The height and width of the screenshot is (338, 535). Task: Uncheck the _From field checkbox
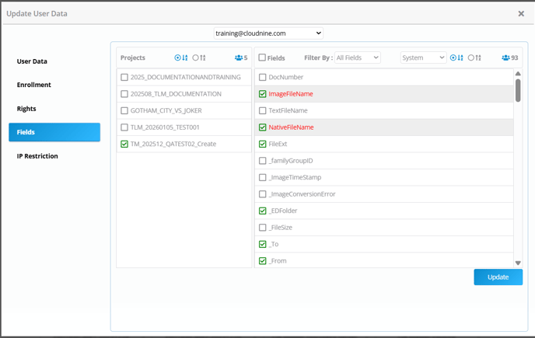click(x=262, y=261)
